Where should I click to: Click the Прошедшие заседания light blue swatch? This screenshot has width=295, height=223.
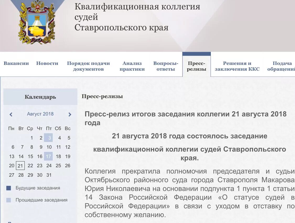point(8,200)
